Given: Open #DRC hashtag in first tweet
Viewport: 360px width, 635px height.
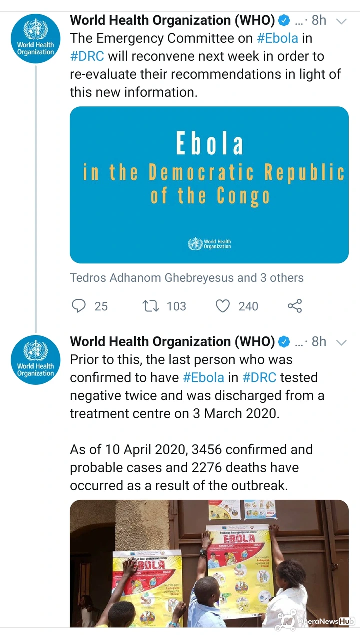Looking at the screenshot, I should [x=87, y=56].
